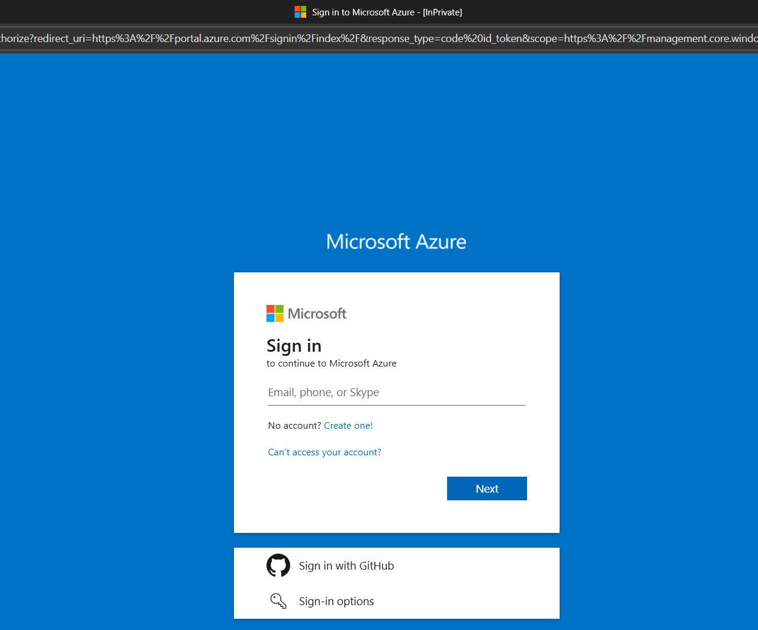Click the browser address bar URL
This screenshot has width=758, height=630.
[x=379, y=38]
